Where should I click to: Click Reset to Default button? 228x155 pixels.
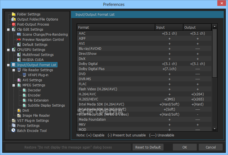pyautogui.click(x=148, y=147)
